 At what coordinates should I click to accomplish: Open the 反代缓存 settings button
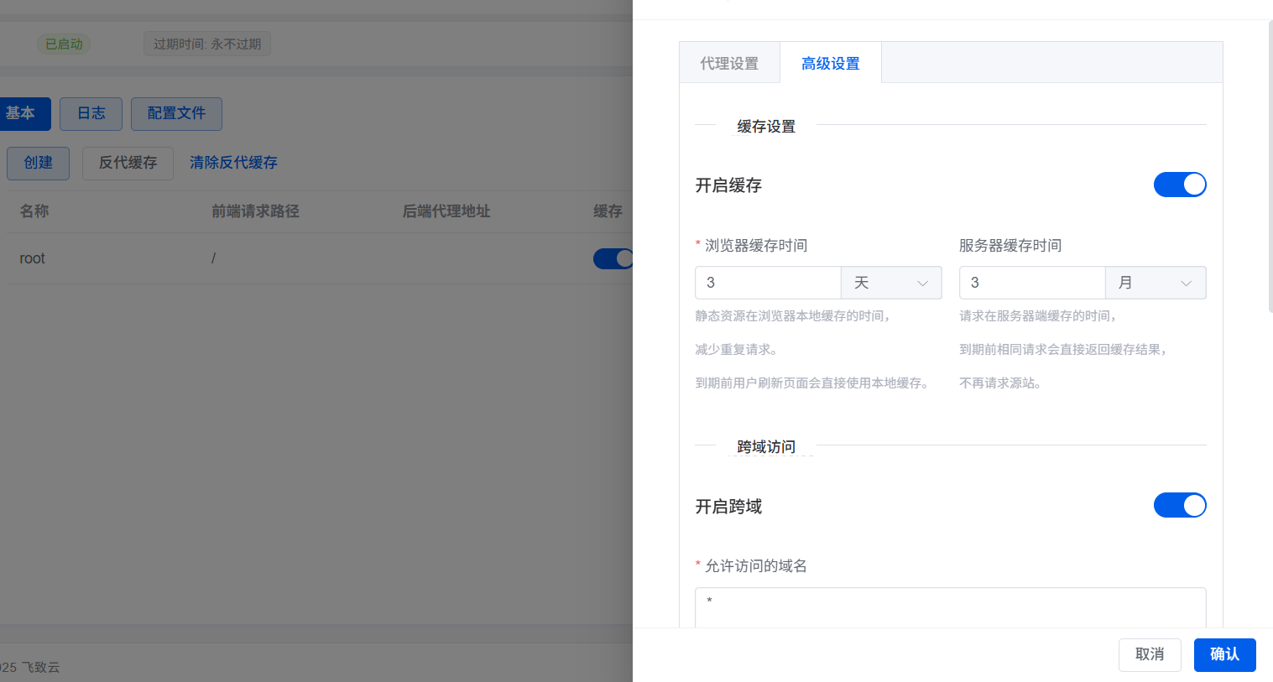click(128, 163)
